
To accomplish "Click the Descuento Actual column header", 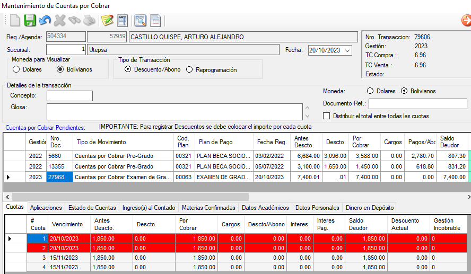I will click(x=408, y=224).
